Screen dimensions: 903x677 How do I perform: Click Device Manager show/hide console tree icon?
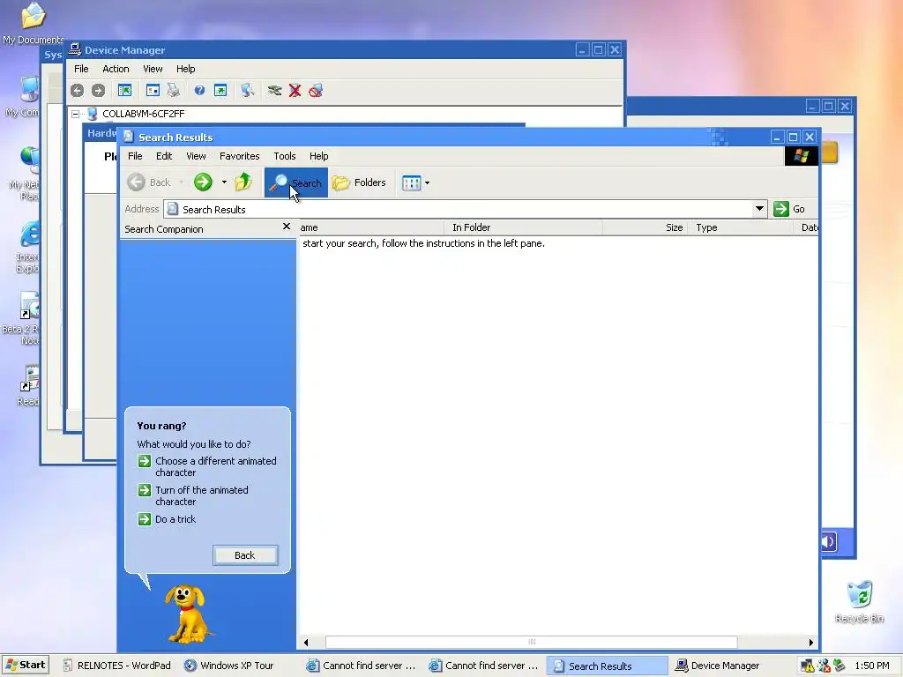click(x=125, y=91)
